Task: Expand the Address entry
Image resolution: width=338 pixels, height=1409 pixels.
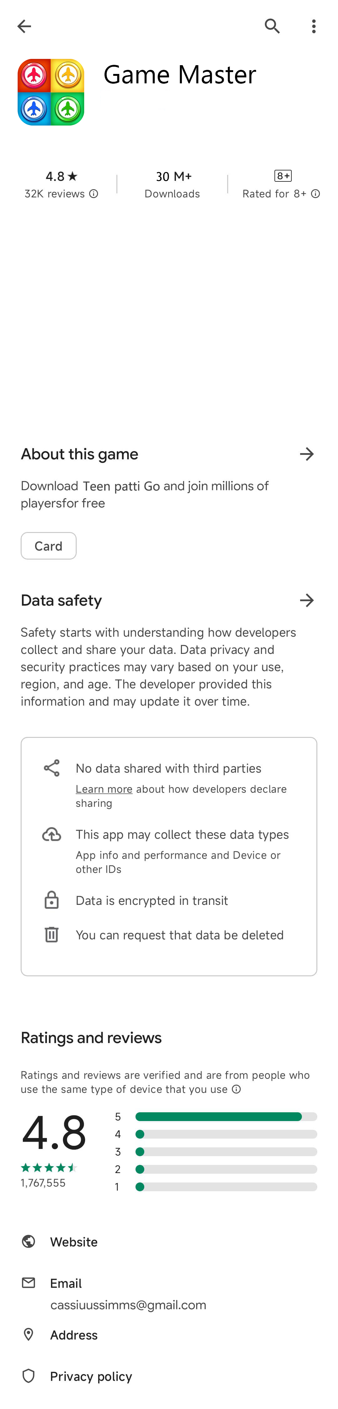Action: point(74,1335)
